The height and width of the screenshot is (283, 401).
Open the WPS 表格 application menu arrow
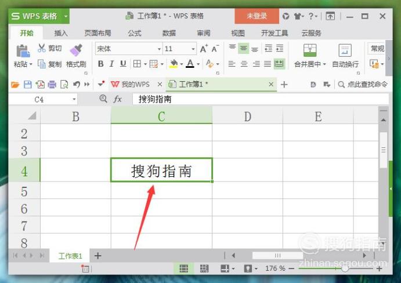tap(66, 16)
